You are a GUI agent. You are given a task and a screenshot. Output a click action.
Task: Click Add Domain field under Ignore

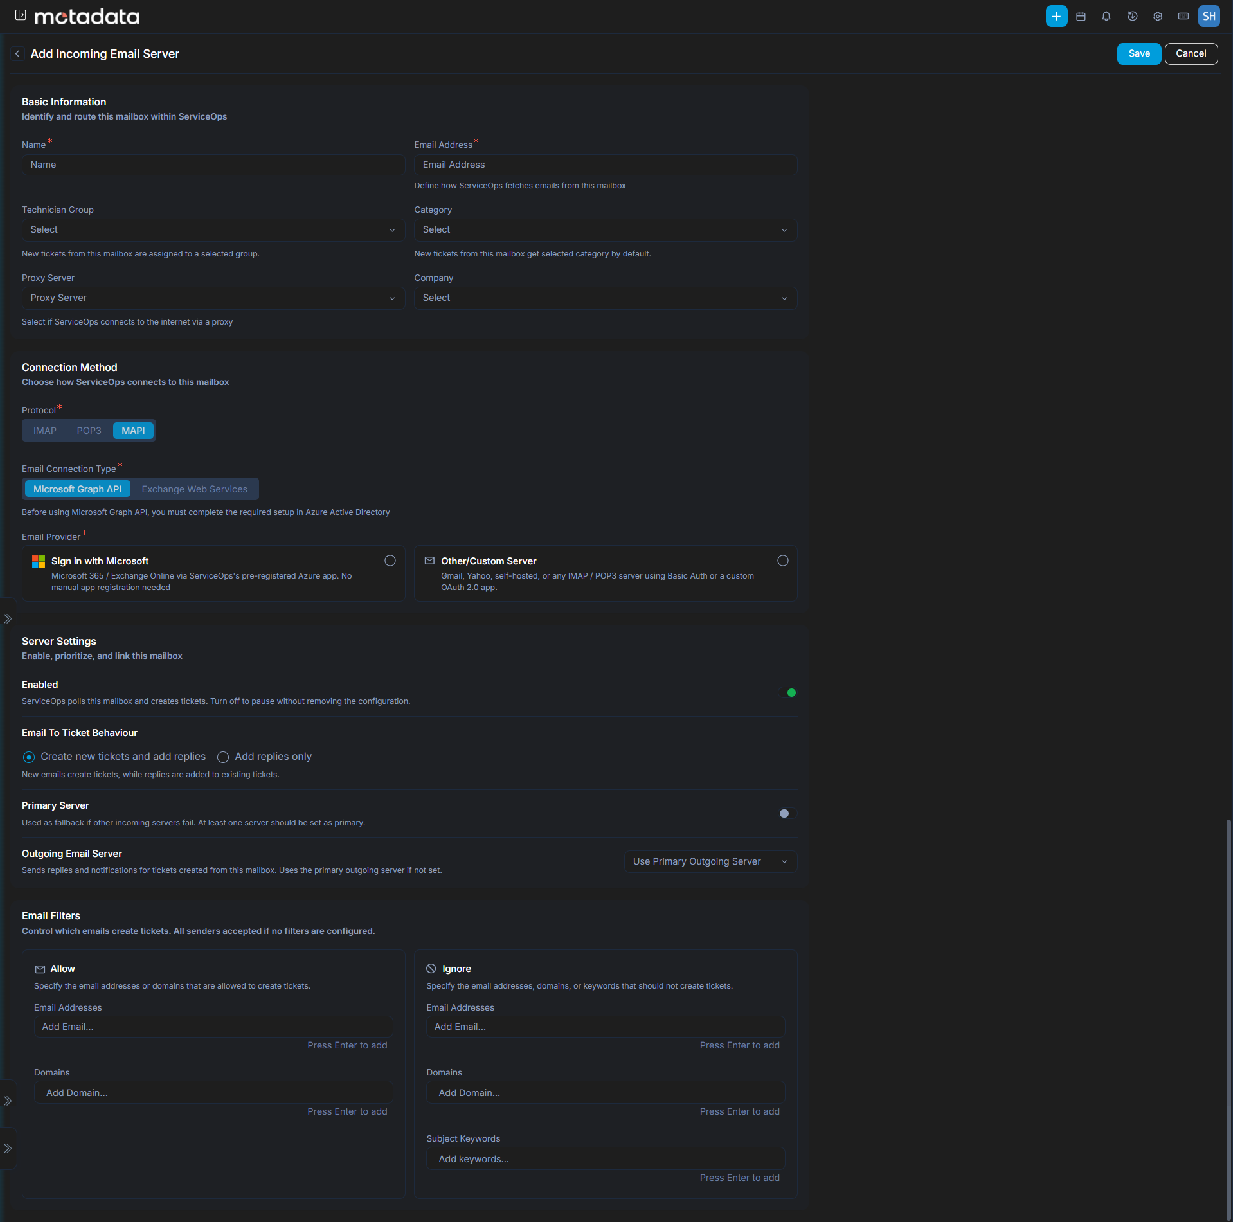(606, 1093)
